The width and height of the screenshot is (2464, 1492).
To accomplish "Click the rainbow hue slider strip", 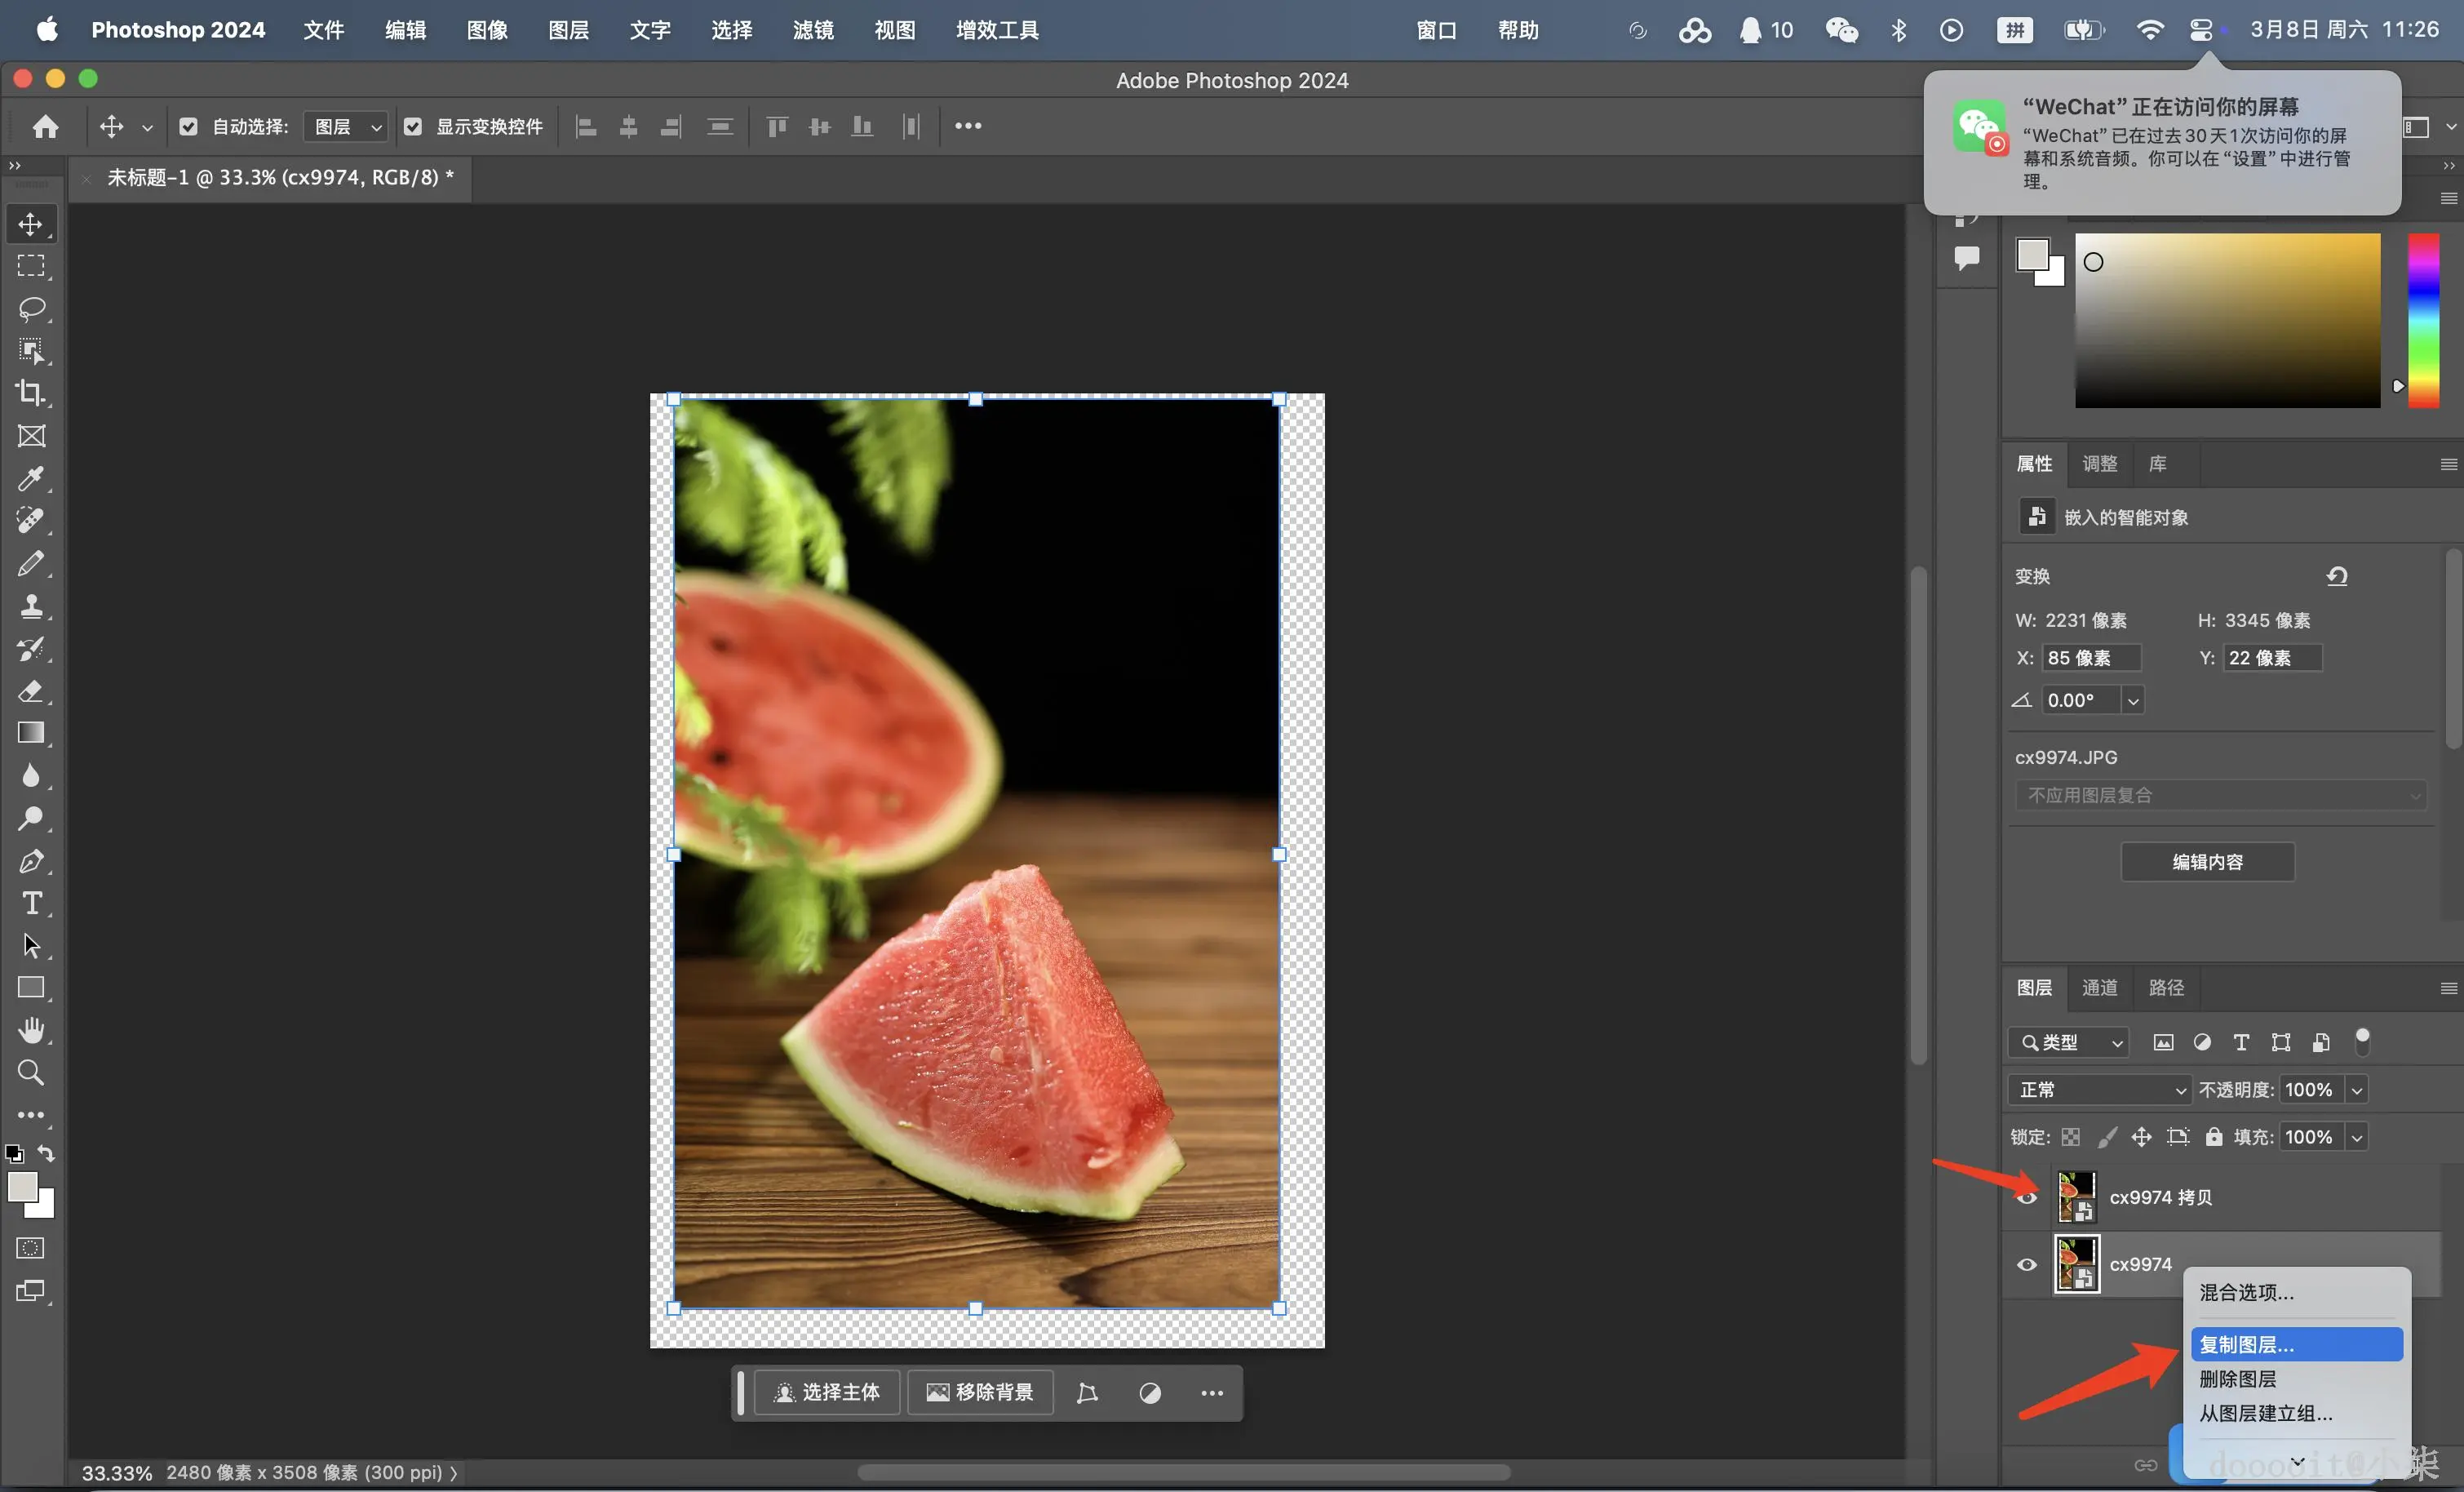I will pyautogui.click(x=2423, y=320).
